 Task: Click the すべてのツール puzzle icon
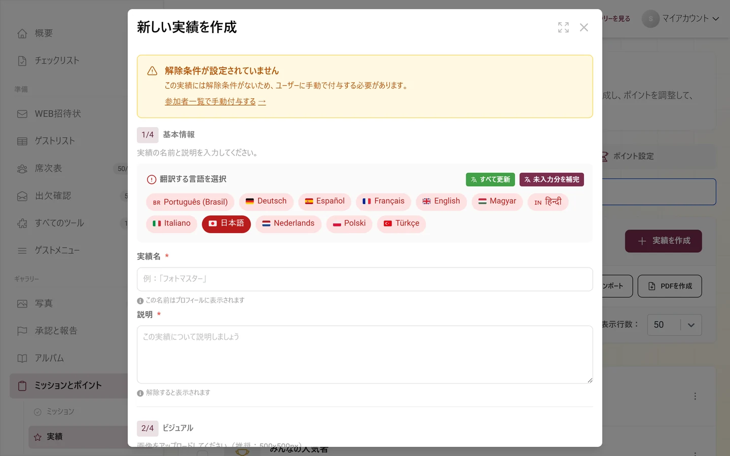[22, 223]
